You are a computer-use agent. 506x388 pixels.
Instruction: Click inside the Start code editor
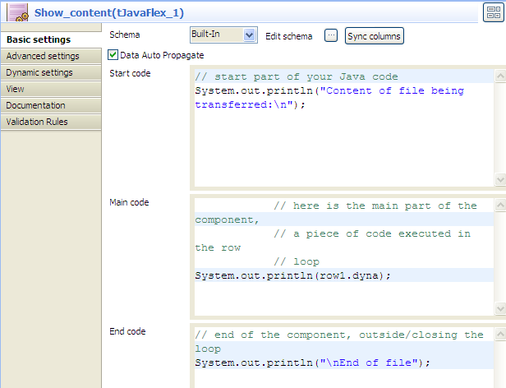(343, 140)
